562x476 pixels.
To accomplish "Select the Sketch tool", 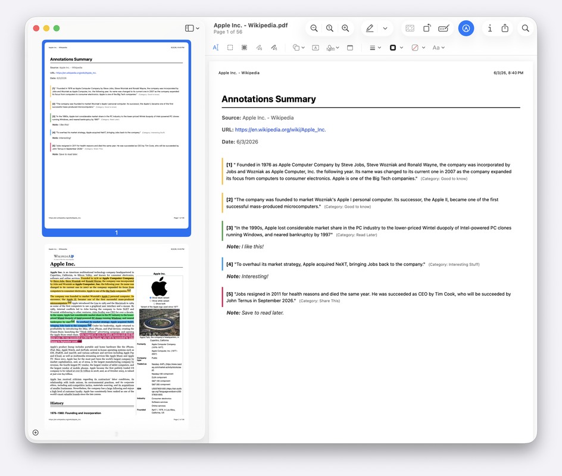I will [x=259, y=48].
